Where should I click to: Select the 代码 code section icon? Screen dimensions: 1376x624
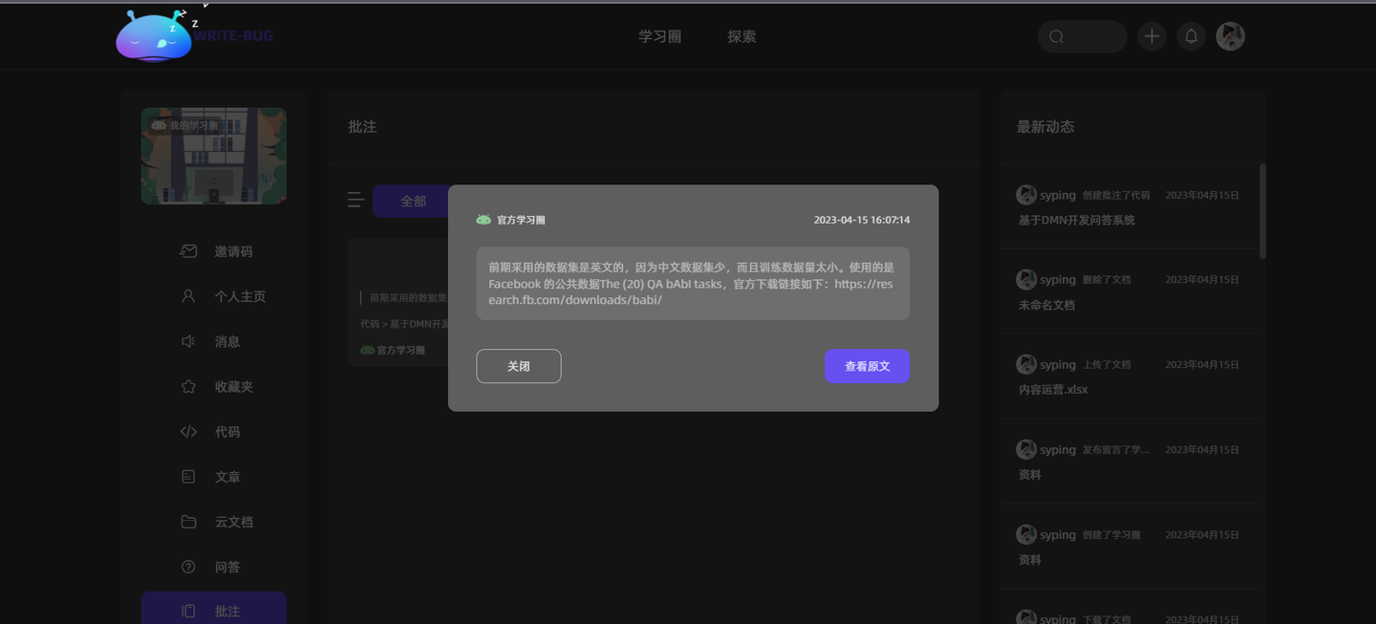(x=188, y=431)
